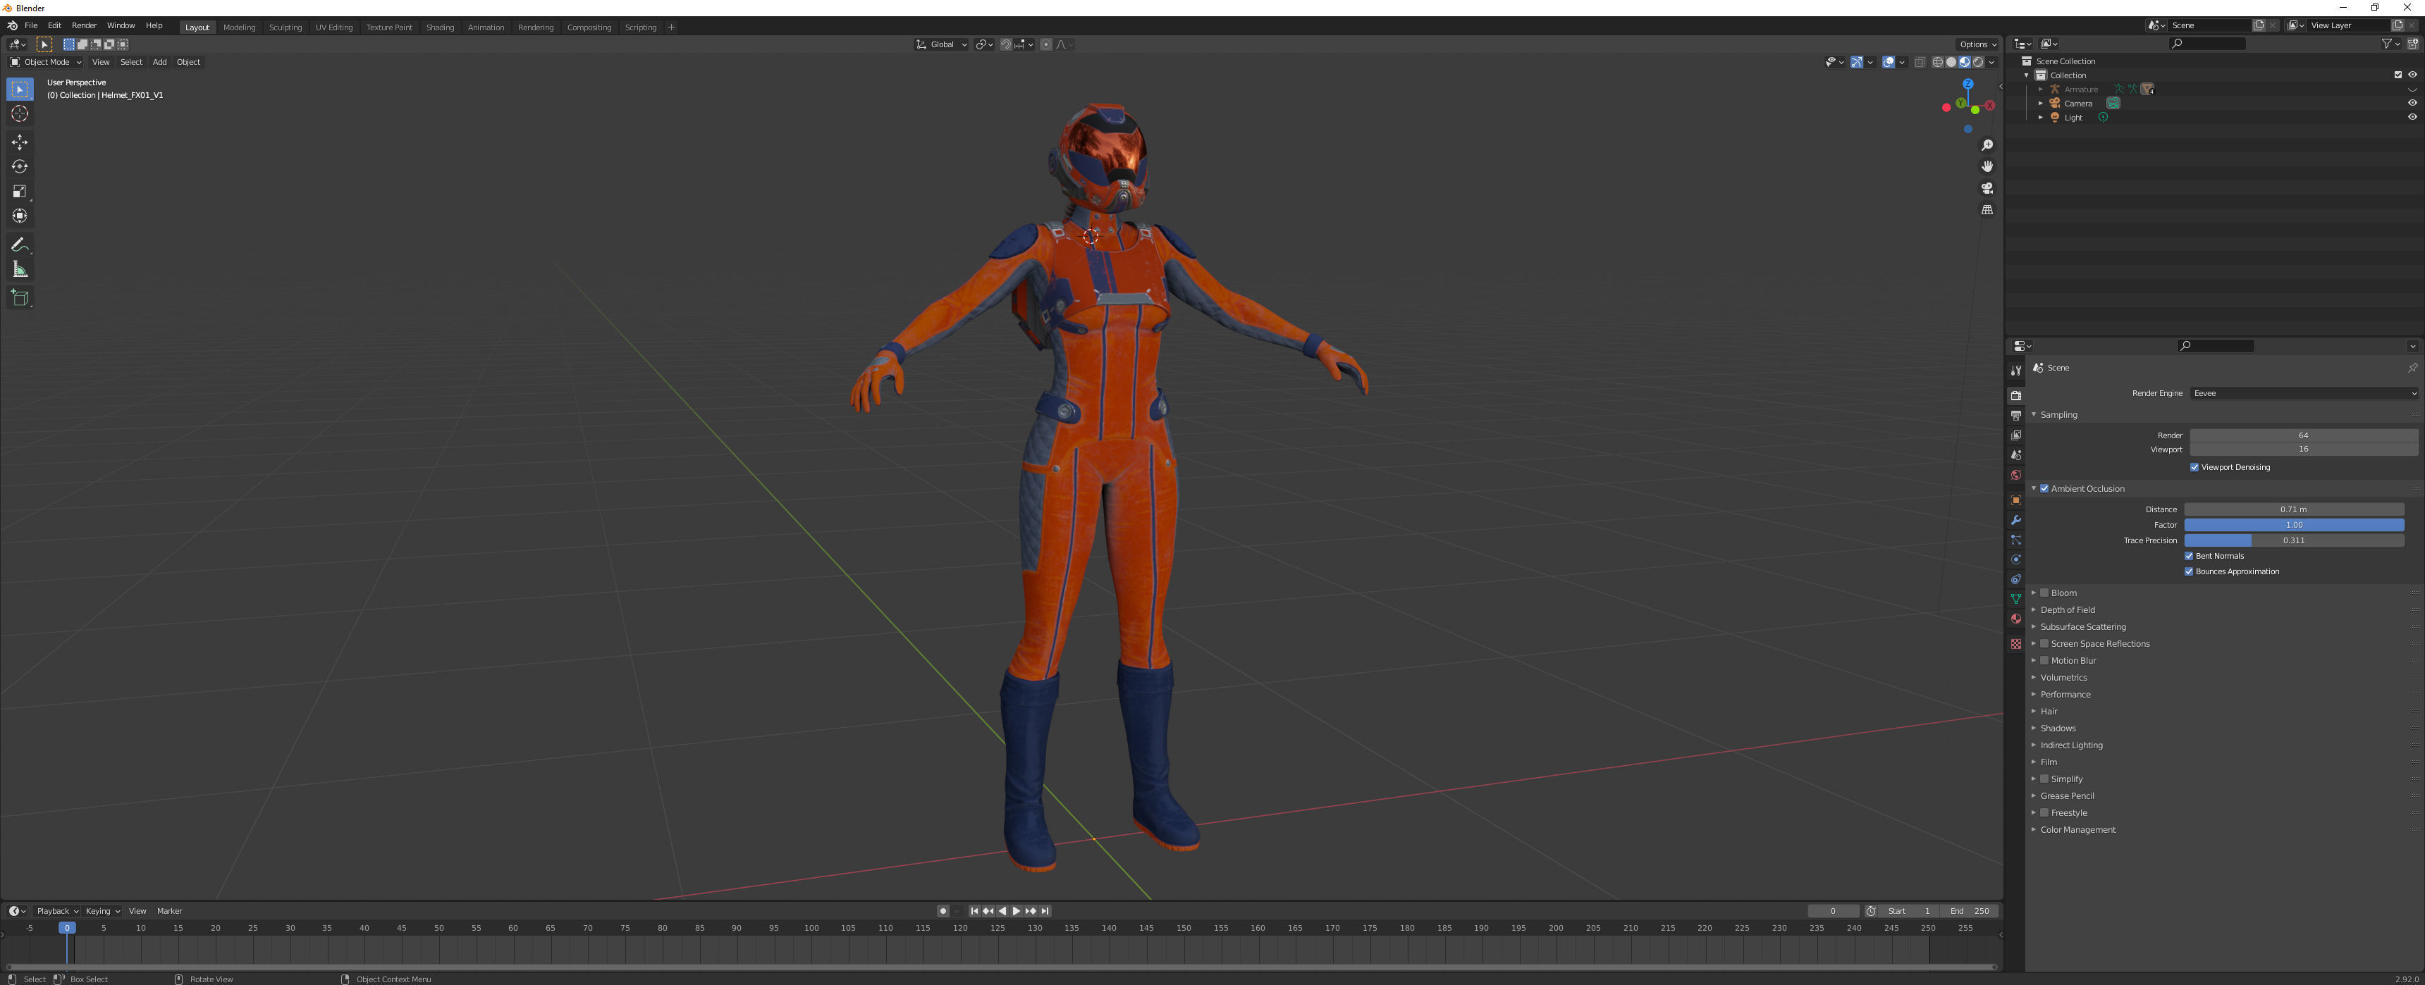This screenshot has height=985, width=2425.
Task: Open the timeline Playback popover
Action: point(56,911)
